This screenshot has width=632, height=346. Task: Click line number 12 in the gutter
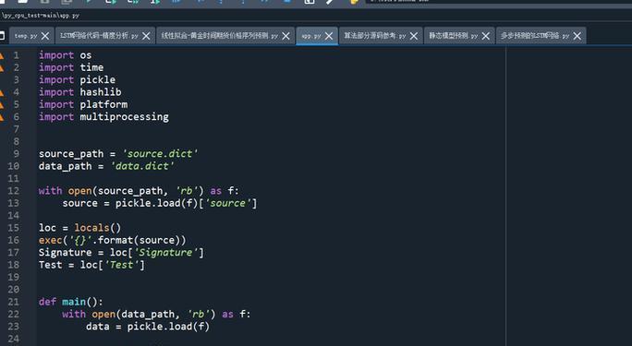point(13,191)
